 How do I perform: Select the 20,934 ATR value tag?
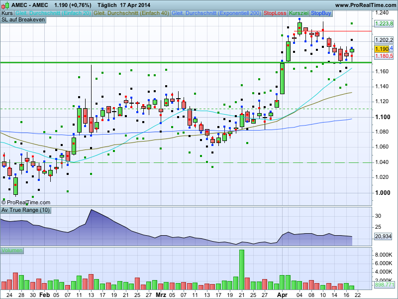[384, 236]
